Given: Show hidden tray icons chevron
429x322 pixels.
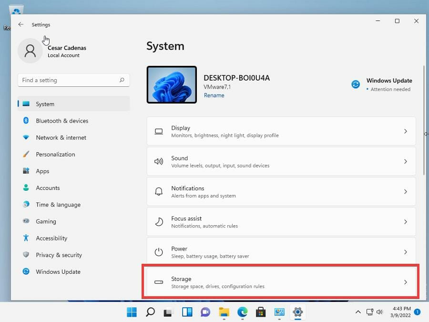Looking at the screenshot, I should coord(358,312).
